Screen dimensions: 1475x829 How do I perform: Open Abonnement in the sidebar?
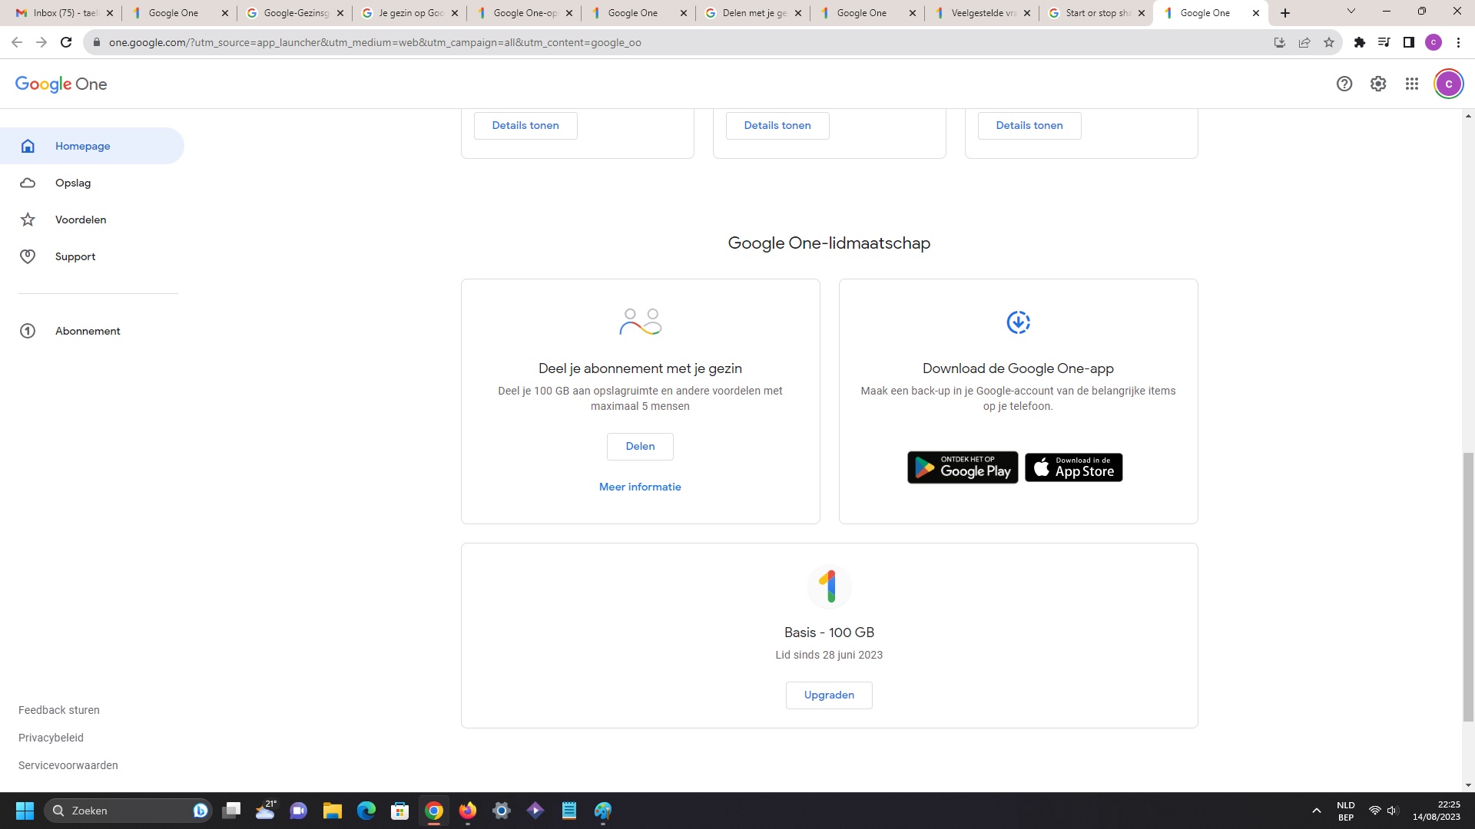coord(92,331)
